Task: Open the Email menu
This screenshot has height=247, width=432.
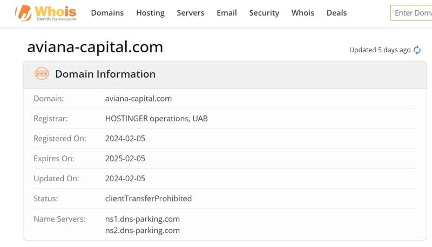Action: click(x=226, y=13)
